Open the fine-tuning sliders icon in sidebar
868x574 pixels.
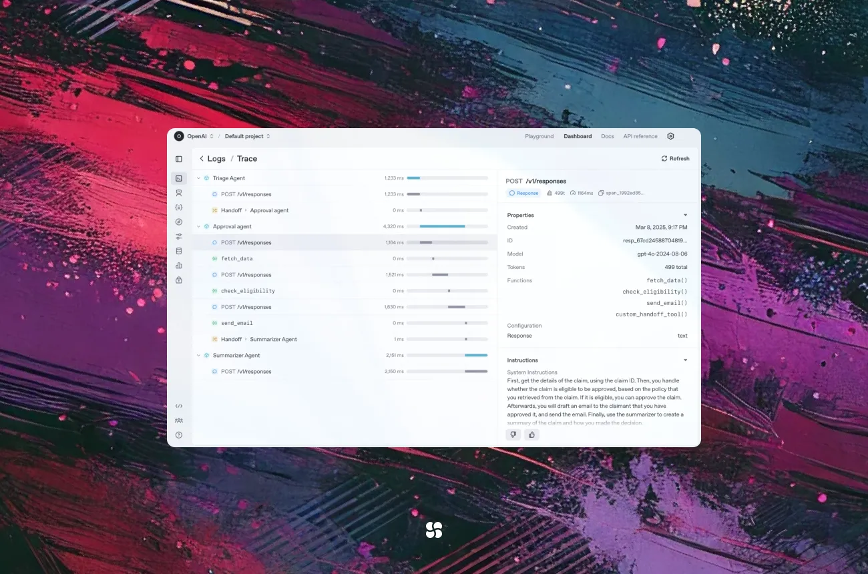coord(179,236)
